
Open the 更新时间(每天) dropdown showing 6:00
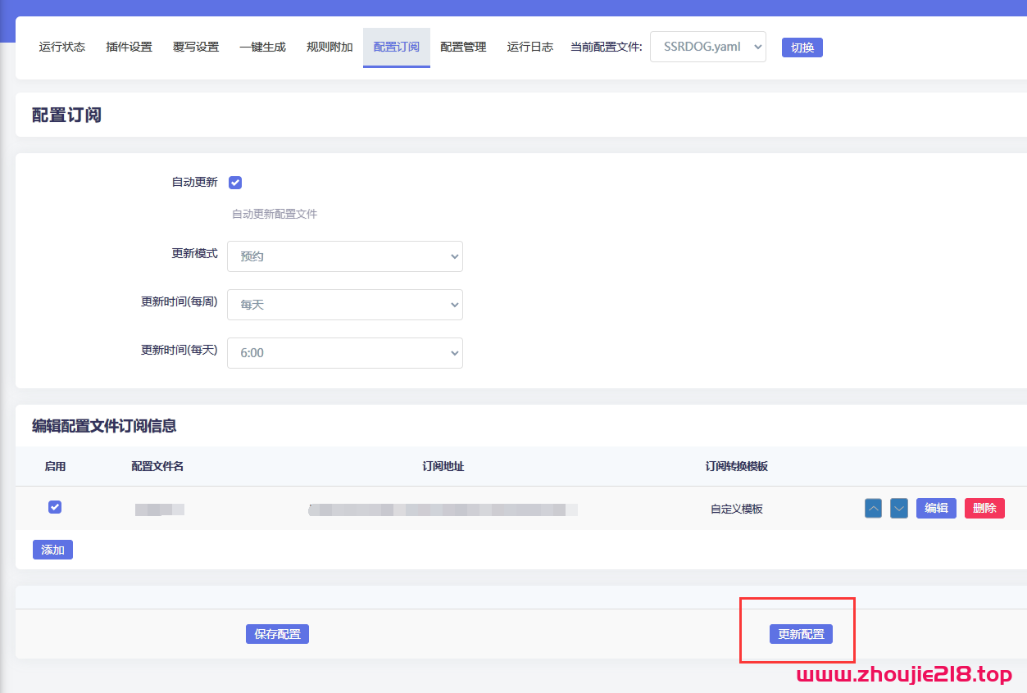click(344, 352)
